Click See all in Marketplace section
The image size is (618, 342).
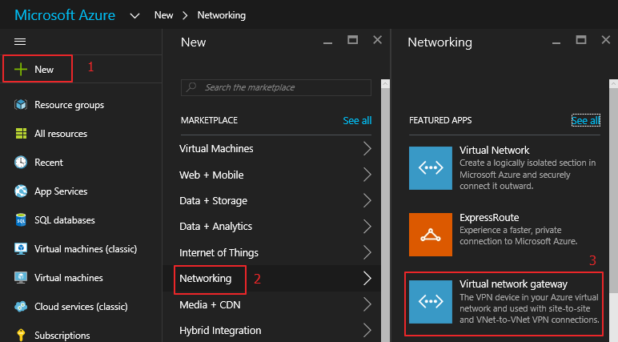[357, 121]
